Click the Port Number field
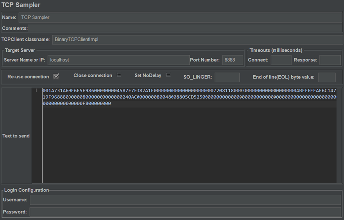Screen dimensions: 344x220 [x=233, y=60]
